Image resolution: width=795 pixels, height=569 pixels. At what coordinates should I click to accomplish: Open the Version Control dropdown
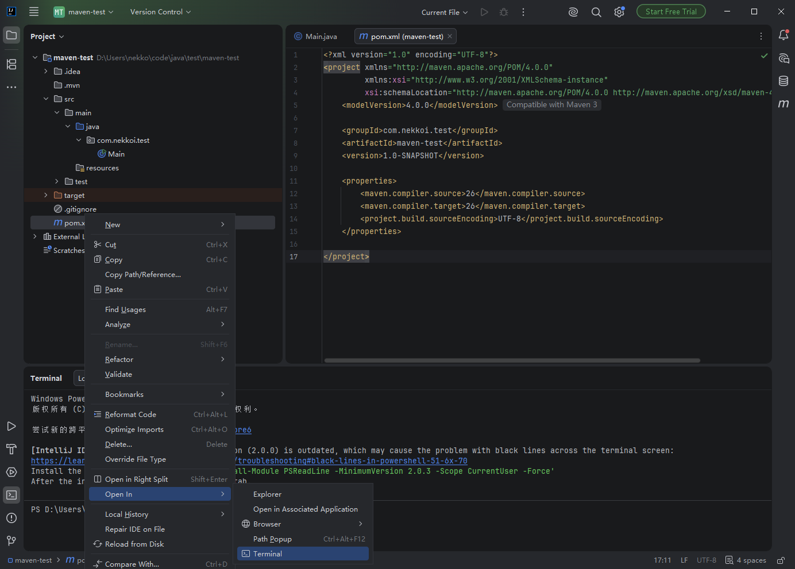click(161, 12)
